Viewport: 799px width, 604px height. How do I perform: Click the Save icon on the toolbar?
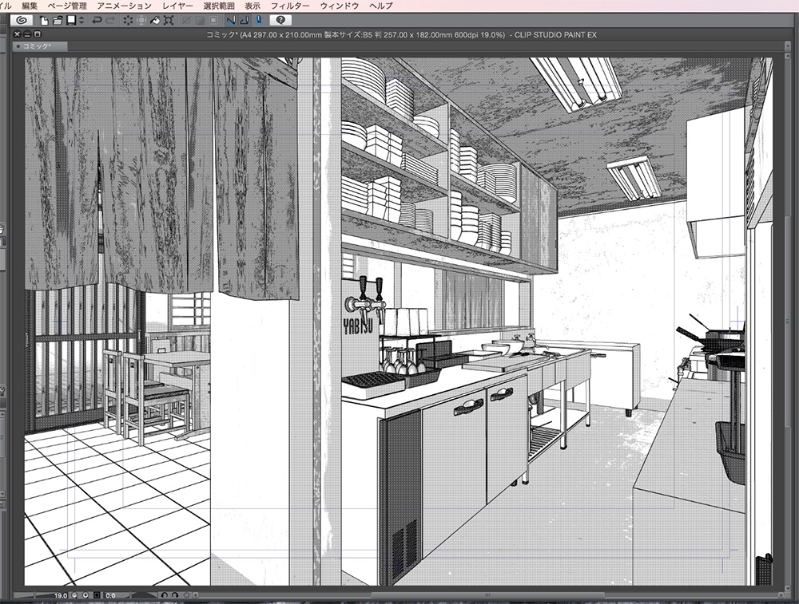click(70, 20)
